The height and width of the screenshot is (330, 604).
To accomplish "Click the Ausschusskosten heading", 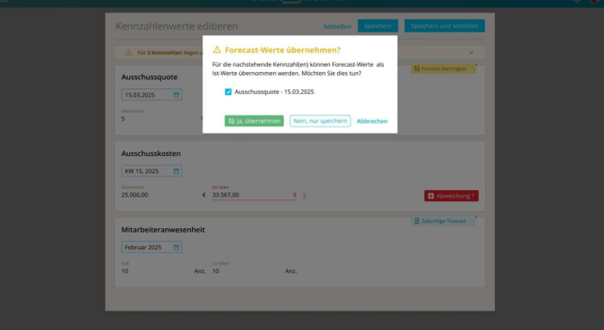I will pos(151,153).
